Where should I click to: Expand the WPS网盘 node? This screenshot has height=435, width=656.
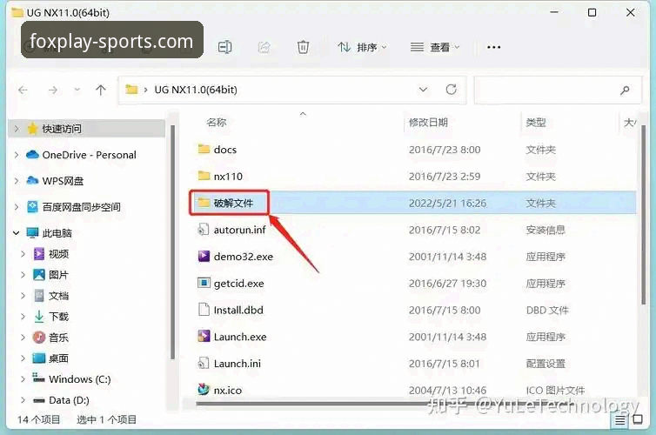tap(17, 181)
